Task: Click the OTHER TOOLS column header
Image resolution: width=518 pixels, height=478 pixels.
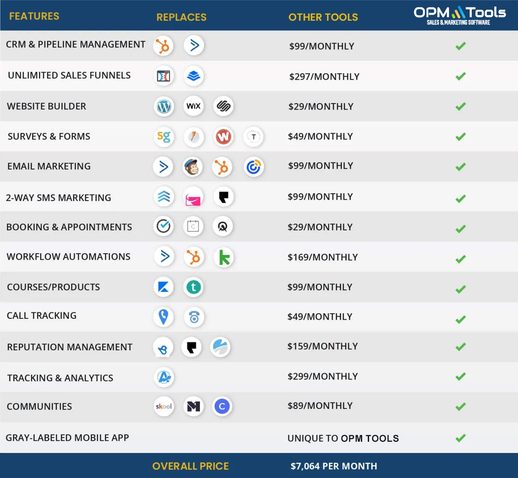Action: pyautogui.click(x=323, y=17)
